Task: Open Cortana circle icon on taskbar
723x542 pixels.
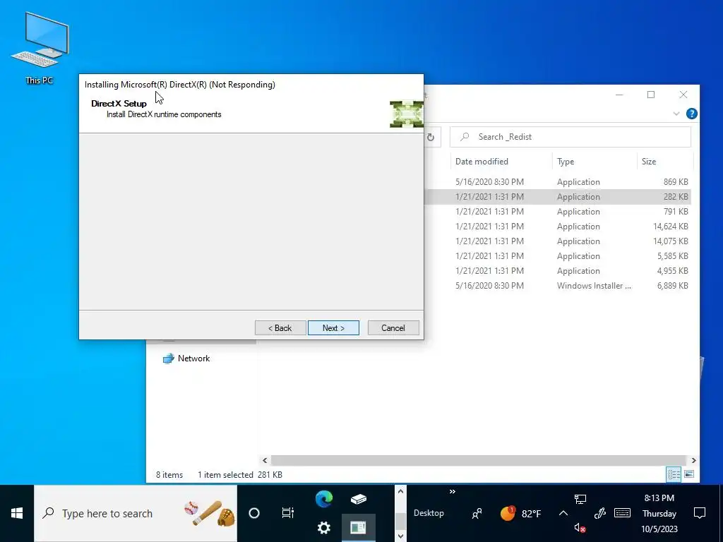Action: (x=254, y=513)
